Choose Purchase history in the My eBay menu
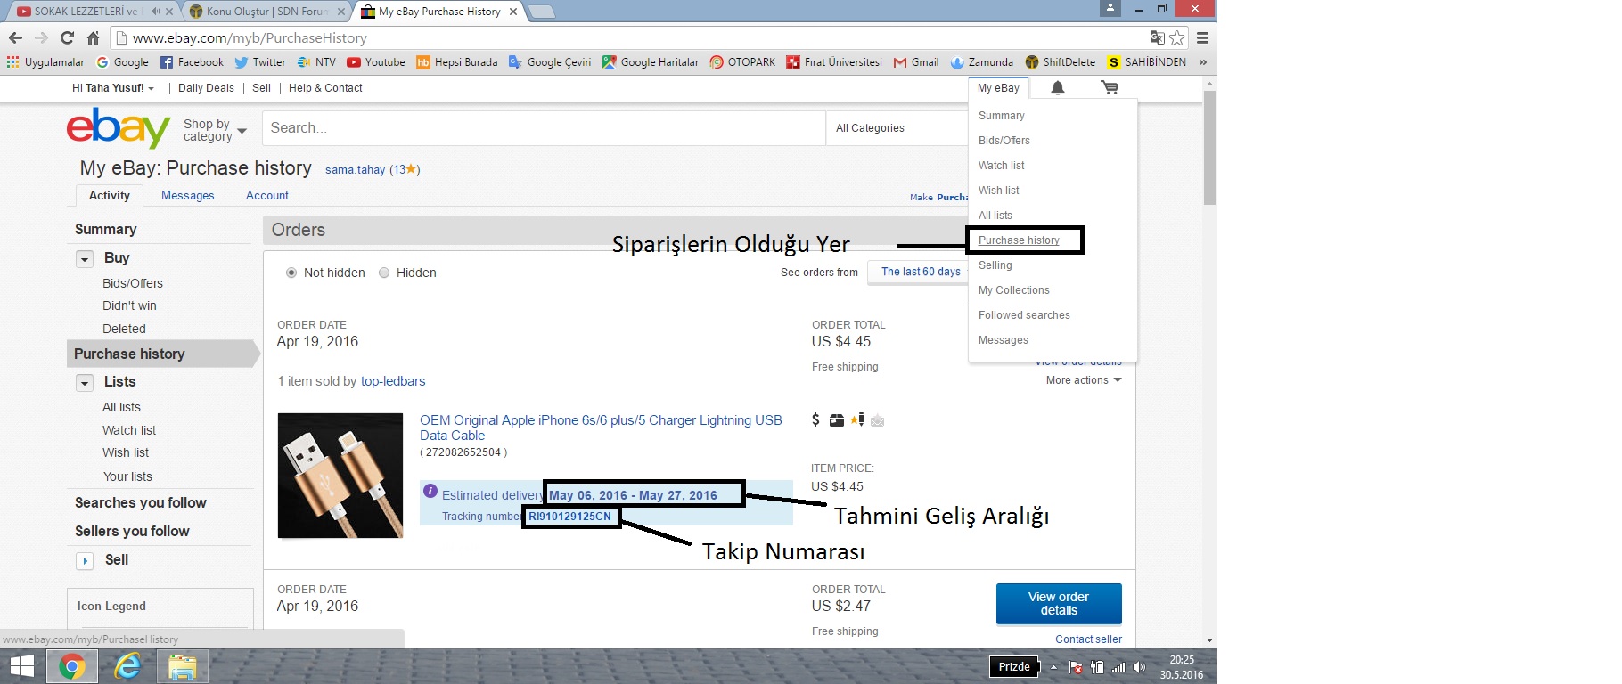 point(1019,240)
